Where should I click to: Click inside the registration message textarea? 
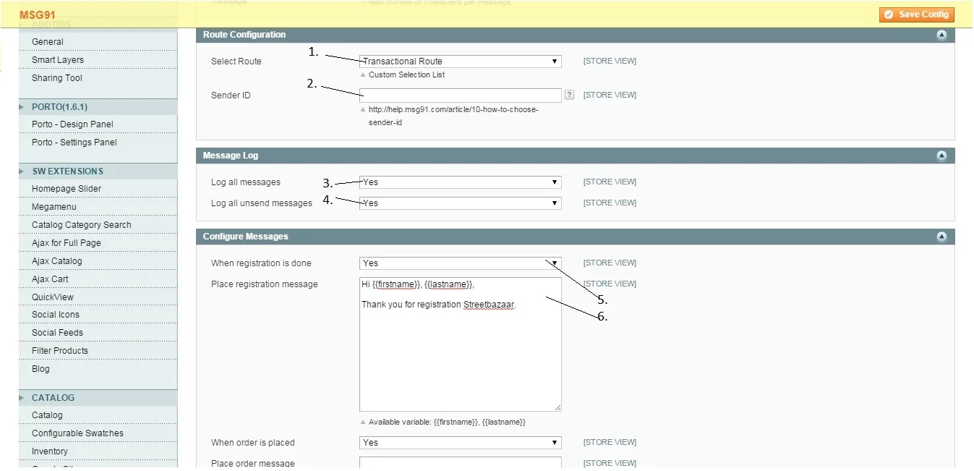461,344
